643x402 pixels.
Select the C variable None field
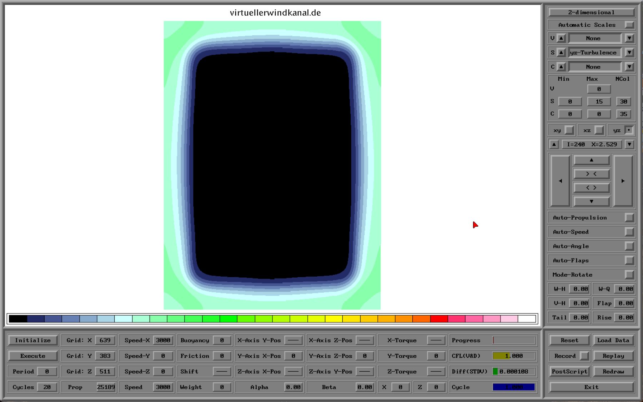point(595,67)
